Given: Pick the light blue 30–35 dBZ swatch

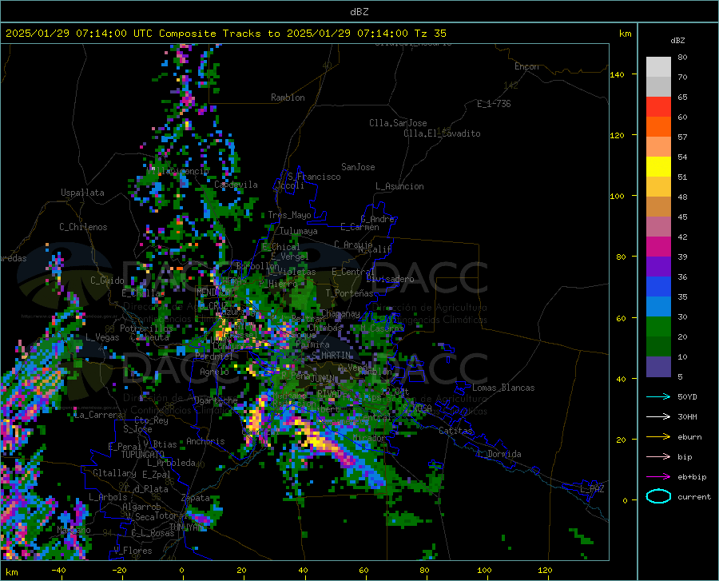Looking at the screenshot, I should tap(658, 307).
